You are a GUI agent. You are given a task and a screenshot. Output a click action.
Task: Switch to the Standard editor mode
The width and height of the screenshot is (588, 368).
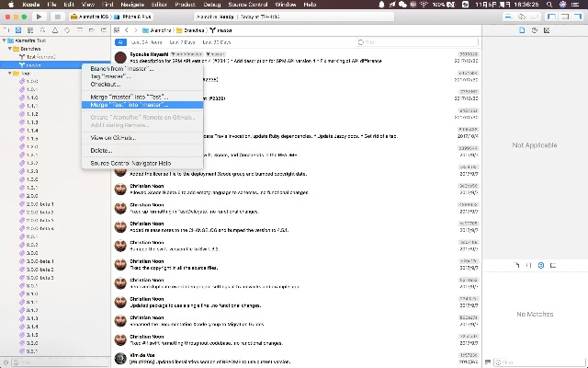click(508, 17)
